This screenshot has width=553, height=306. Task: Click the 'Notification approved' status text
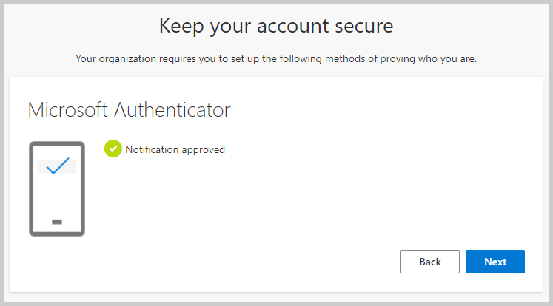click(175, 149)
